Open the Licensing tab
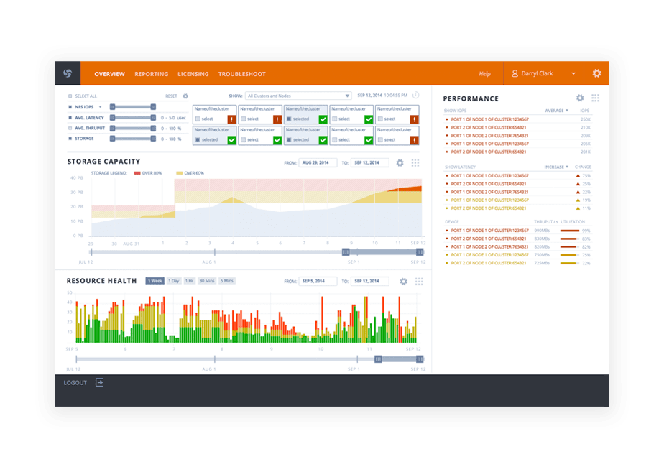Image resolution: width=664 pixels, height=467 pixels. tap(193, 74)
